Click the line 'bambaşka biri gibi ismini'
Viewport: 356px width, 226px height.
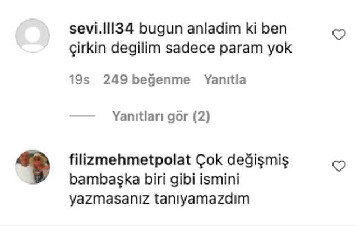click(154, 180)
